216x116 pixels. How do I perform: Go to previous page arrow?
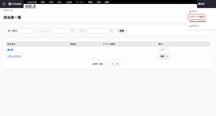click(106, 64)
